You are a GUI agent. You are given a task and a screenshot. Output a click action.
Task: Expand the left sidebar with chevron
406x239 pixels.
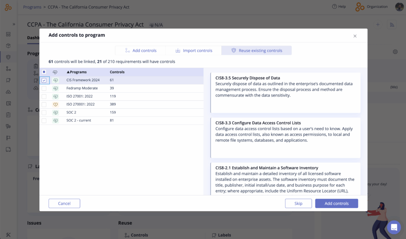pyautogui.click(x=13, y=24)
